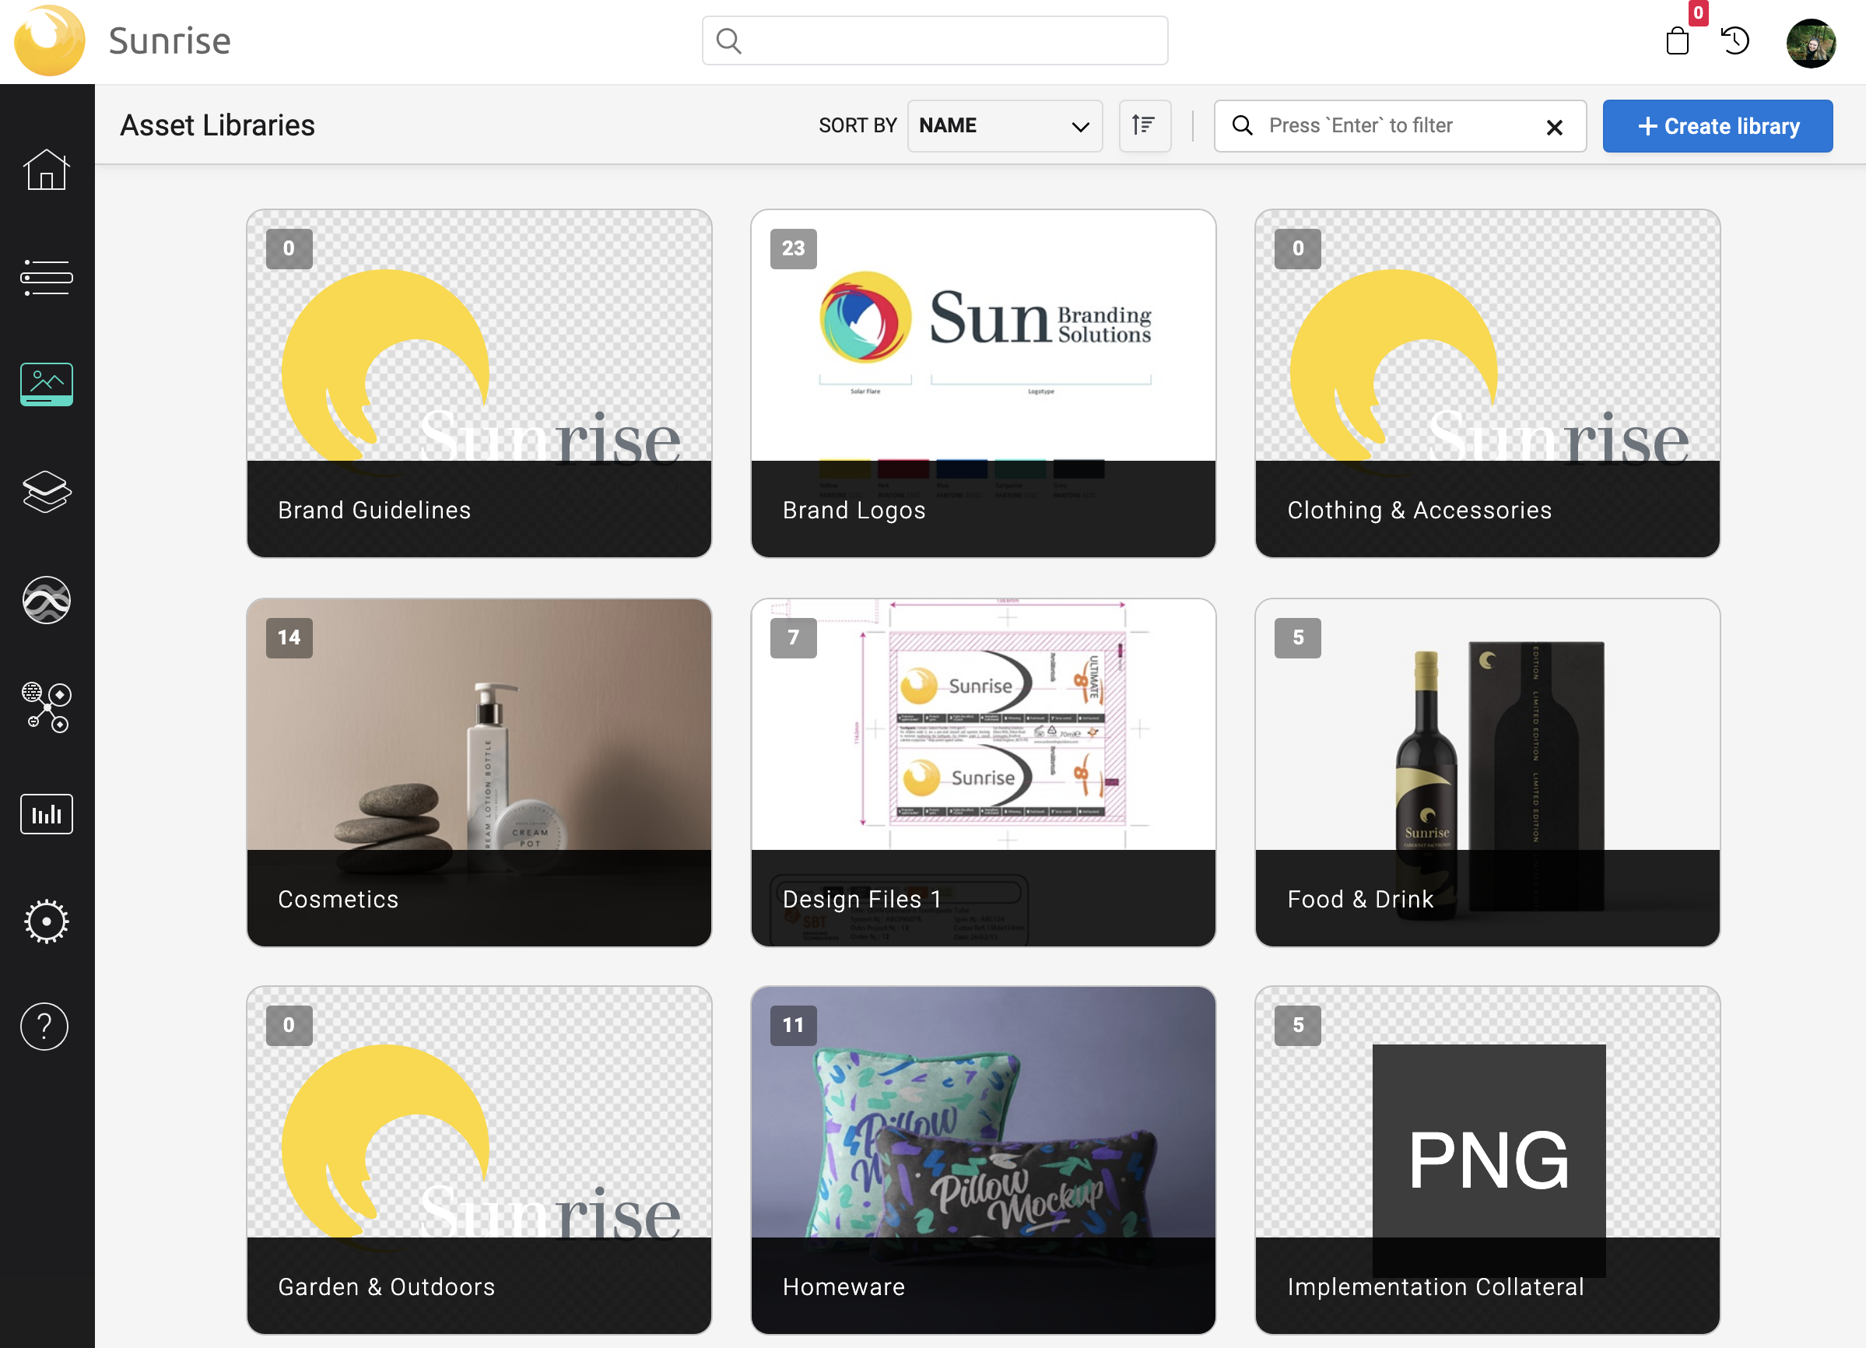
Task: Click the top global search field
Action: pos(935,40)
